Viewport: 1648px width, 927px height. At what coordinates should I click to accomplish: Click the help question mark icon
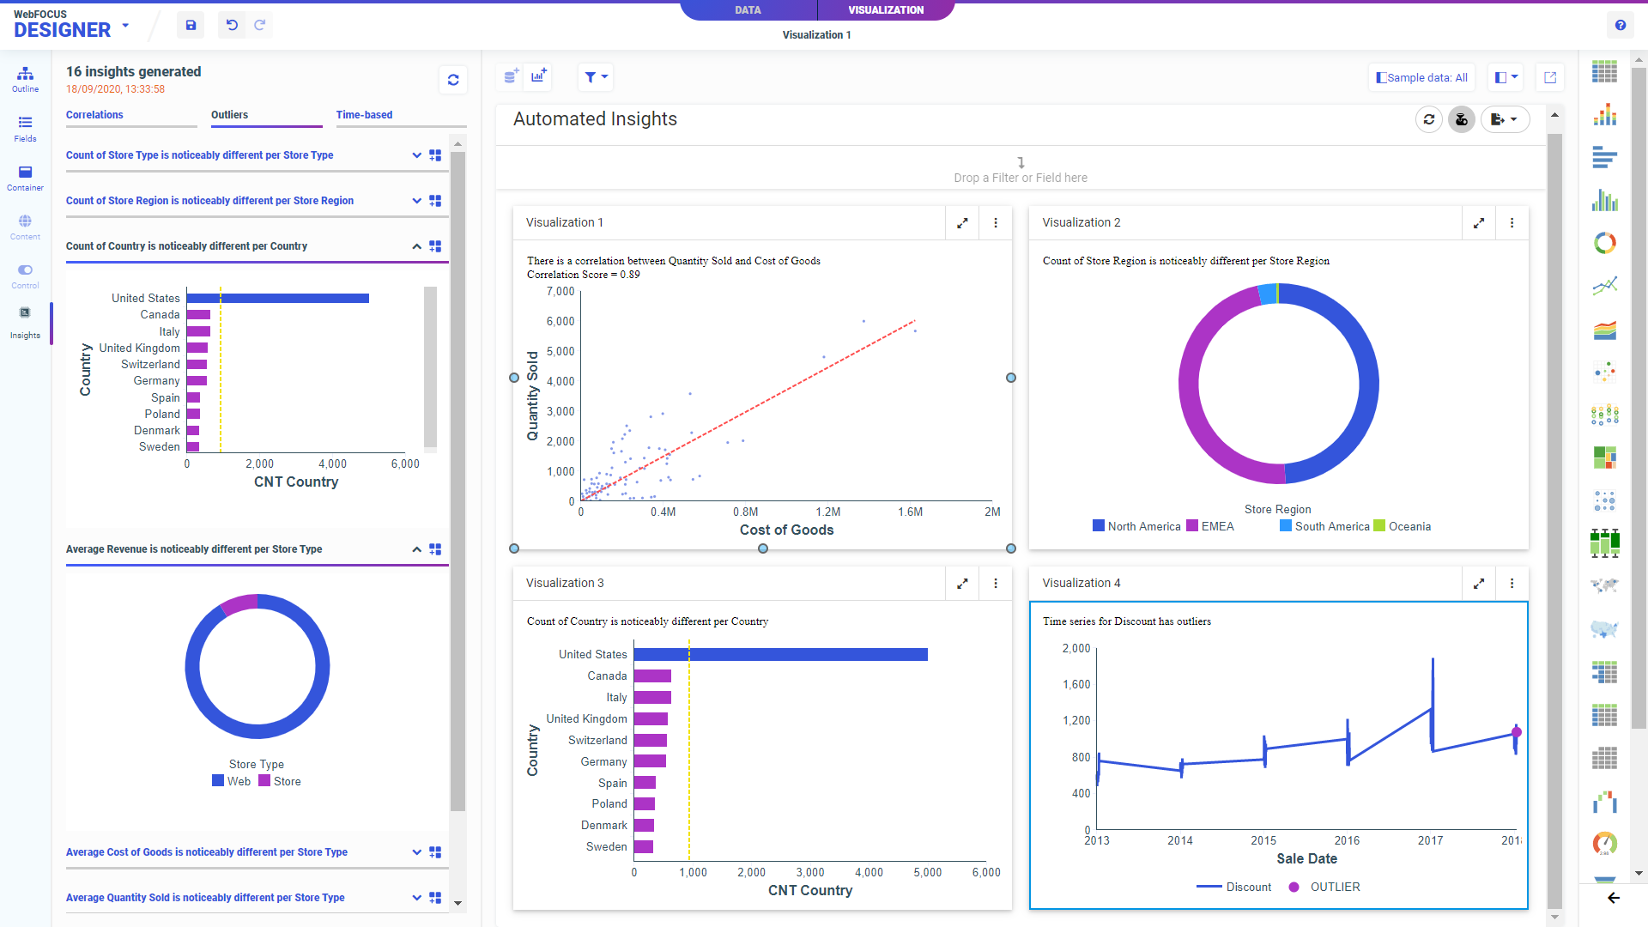[x=1620, y=26]
